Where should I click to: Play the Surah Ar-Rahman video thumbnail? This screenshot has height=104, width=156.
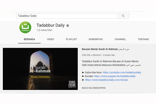click(40, 69)
